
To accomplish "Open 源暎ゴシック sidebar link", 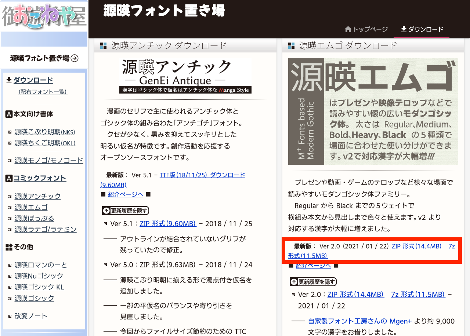I will (35, 298).
